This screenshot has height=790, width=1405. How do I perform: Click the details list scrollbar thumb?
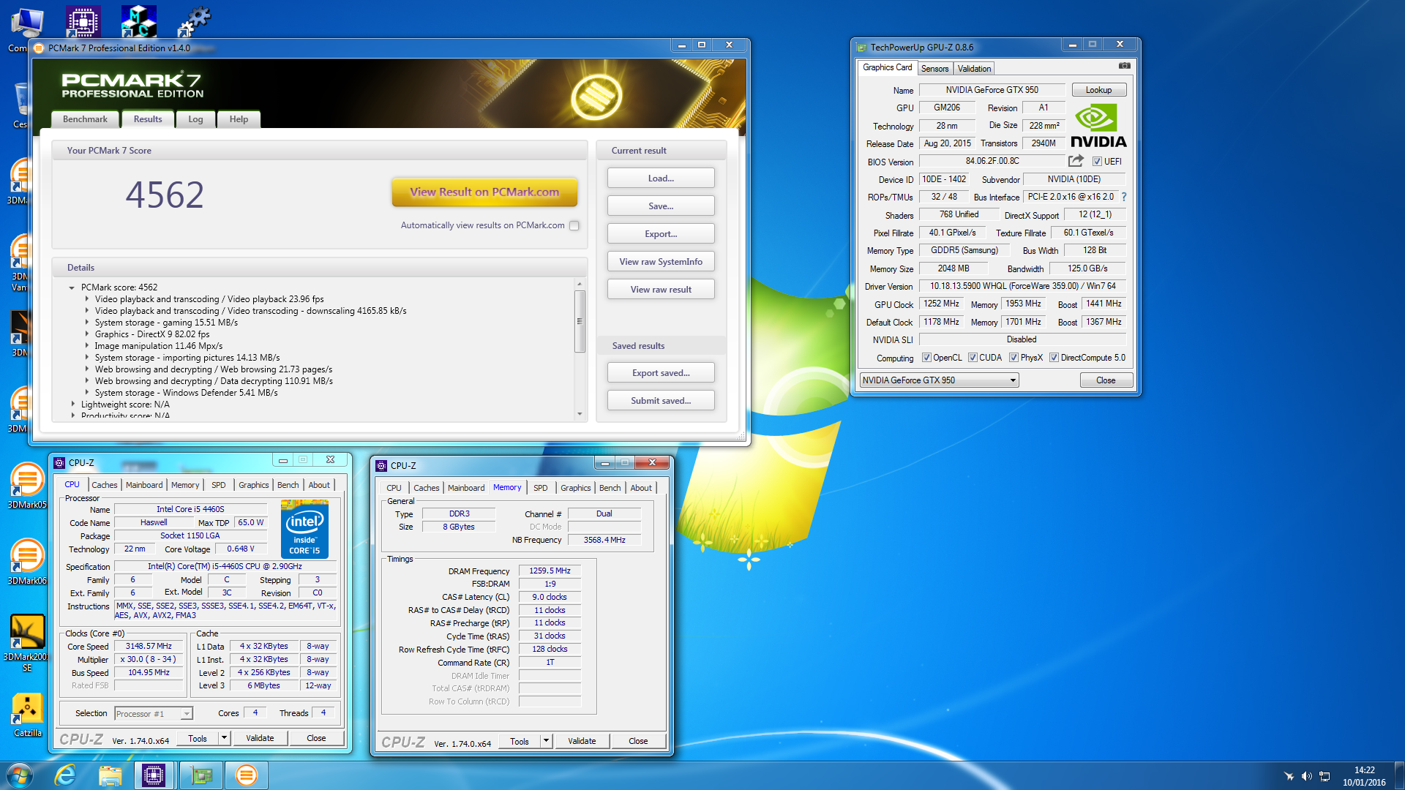click(580, 321)
